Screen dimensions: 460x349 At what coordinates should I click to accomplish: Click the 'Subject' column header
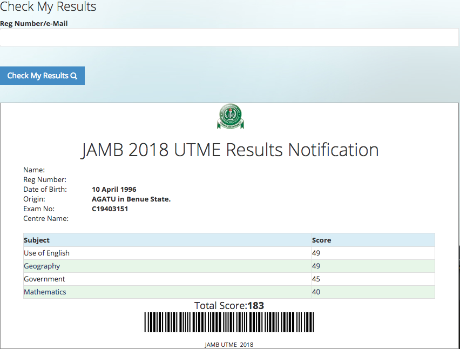[167, 240]
